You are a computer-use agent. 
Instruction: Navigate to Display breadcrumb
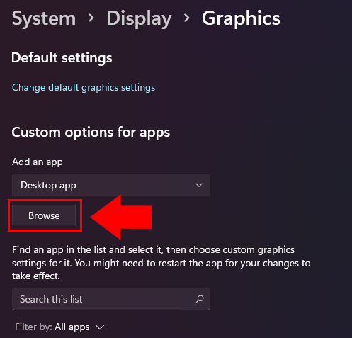(139, 18)
